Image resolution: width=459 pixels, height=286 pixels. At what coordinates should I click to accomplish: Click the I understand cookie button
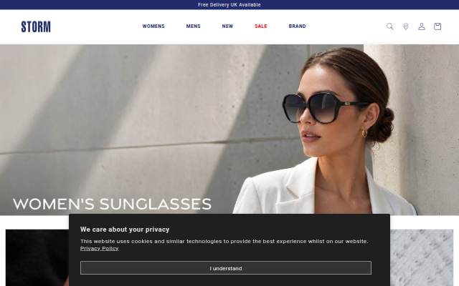(226, 268)
